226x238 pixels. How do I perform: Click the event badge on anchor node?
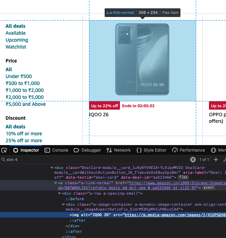(x=209, y=188)
